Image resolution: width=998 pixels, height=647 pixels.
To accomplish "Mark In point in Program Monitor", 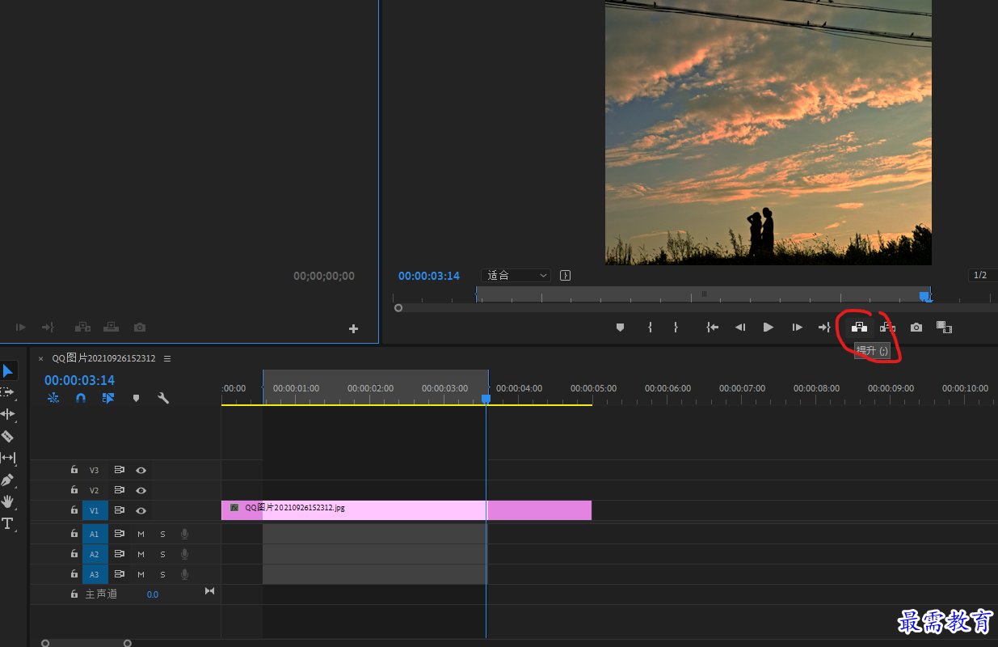I will 650,328.
